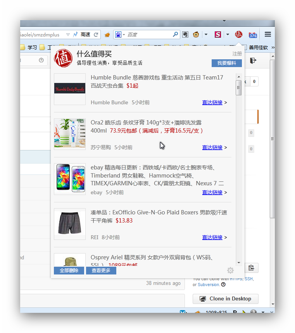295x333 pixels.
Task: Click the Evernote clipper toolbar icon
Action: click(x=185, y=35)
